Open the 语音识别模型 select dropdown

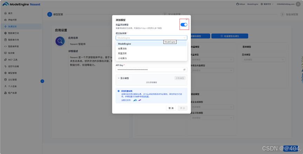coord(212,118)
